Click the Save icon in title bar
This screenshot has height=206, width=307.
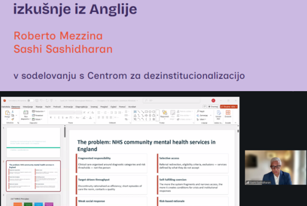pos(37,101)
